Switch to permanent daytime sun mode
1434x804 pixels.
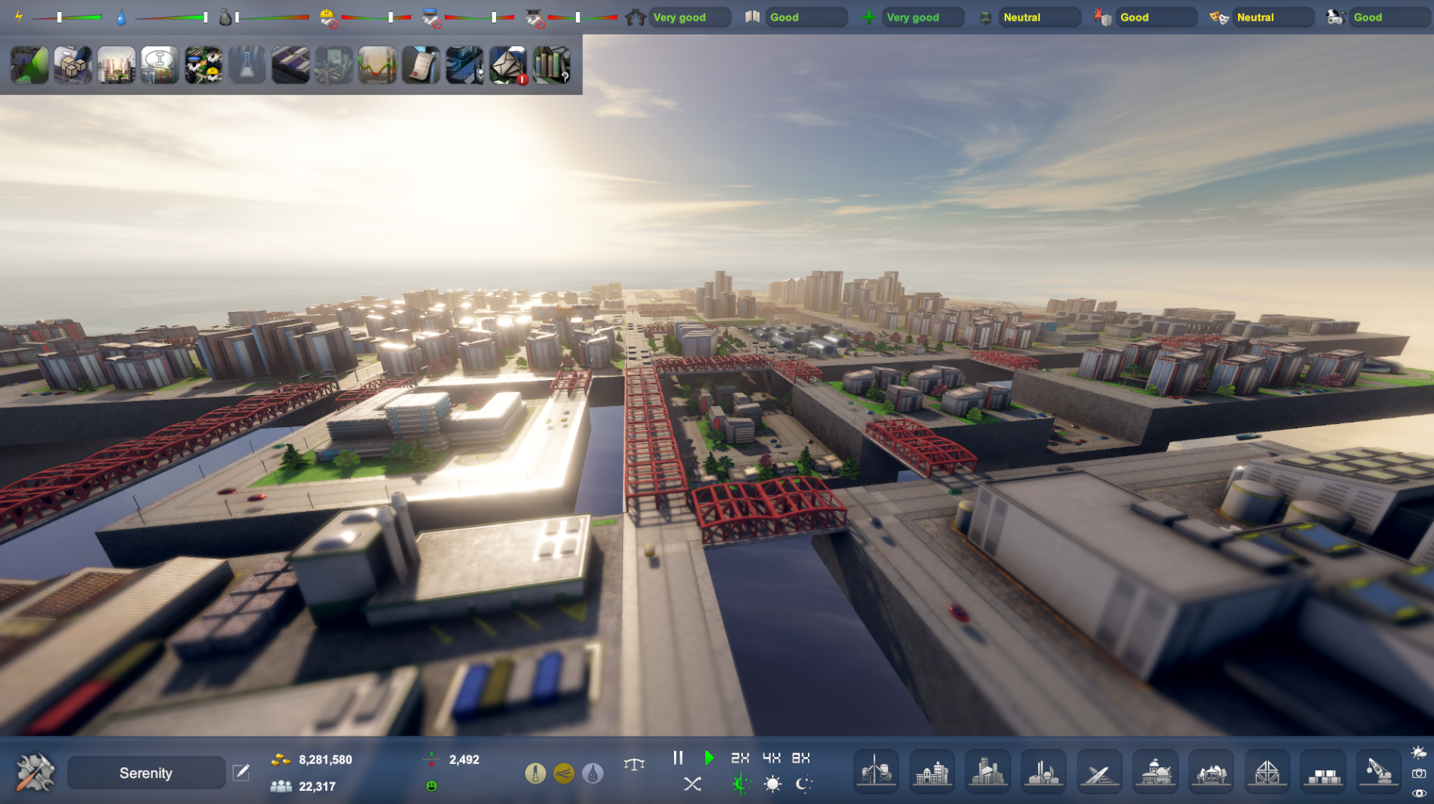pyautogui.click(x=773, y=784)
